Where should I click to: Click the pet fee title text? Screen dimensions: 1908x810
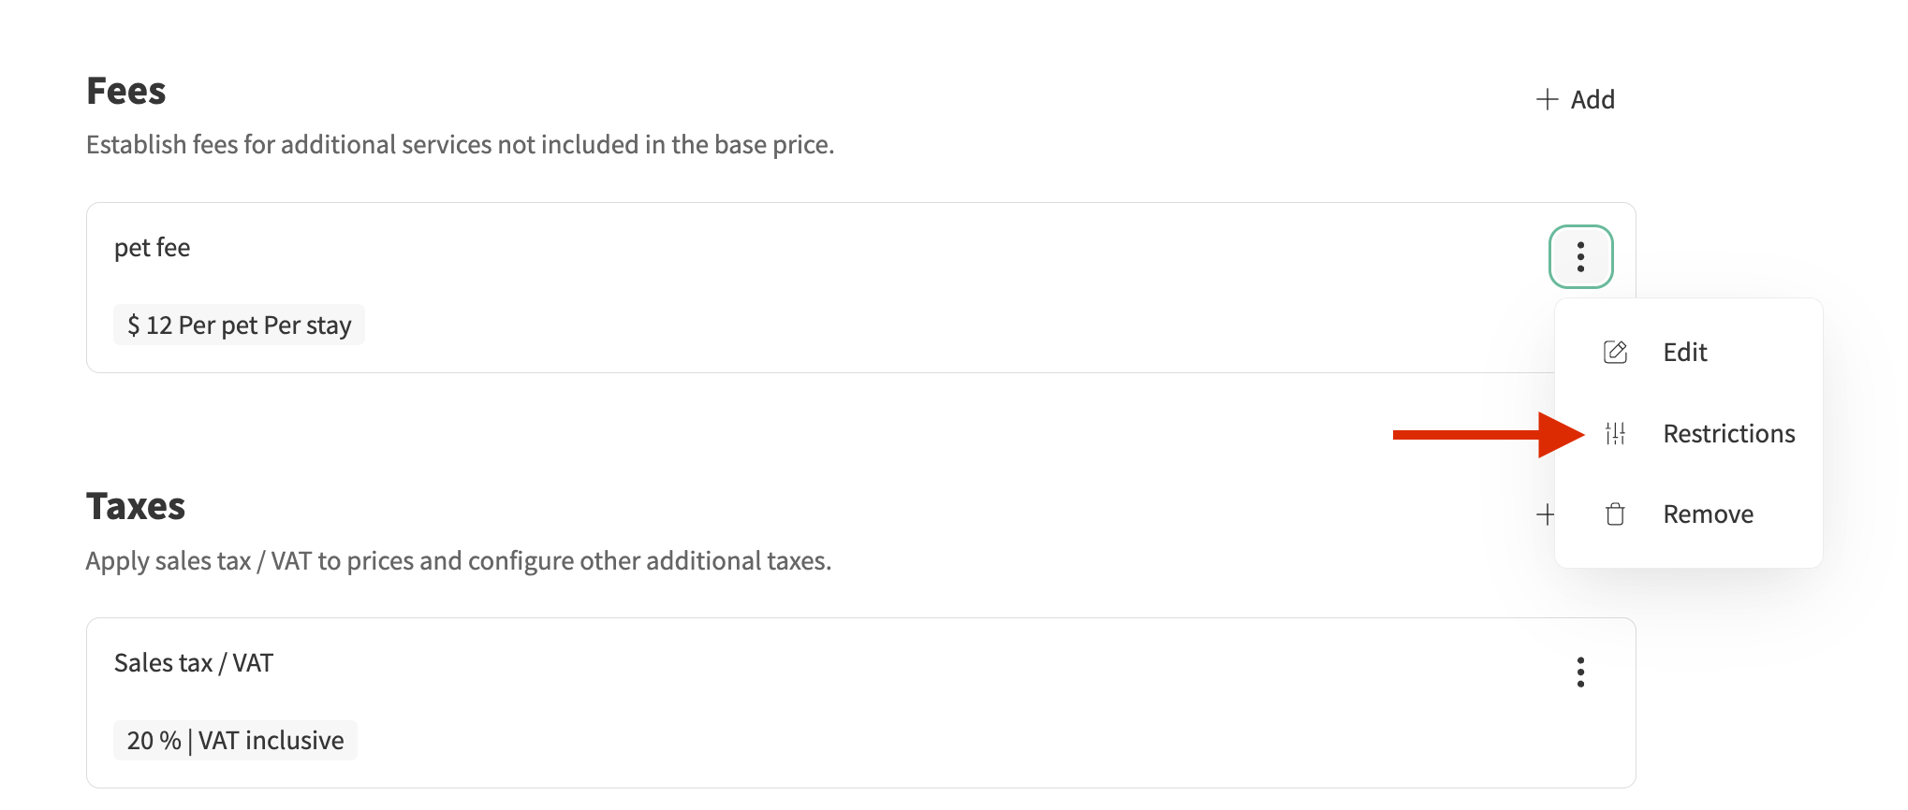152,248
